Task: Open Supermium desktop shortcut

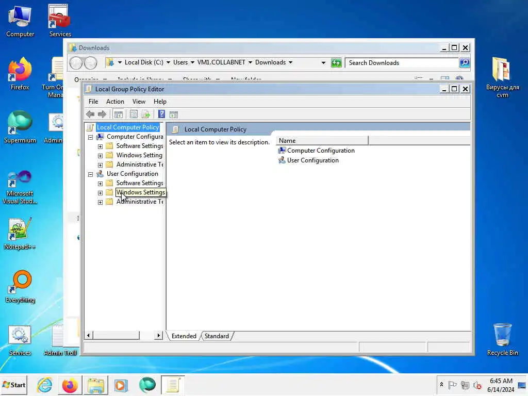Action: (x=20, y=127)
